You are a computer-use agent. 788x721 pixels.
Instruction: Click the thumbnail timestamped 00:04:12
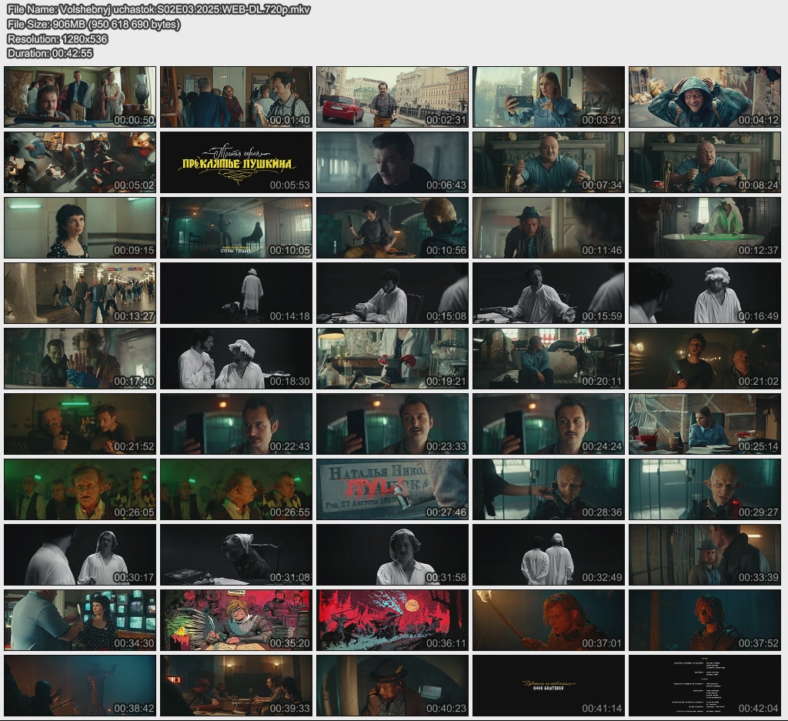click(x=705, y=97)
